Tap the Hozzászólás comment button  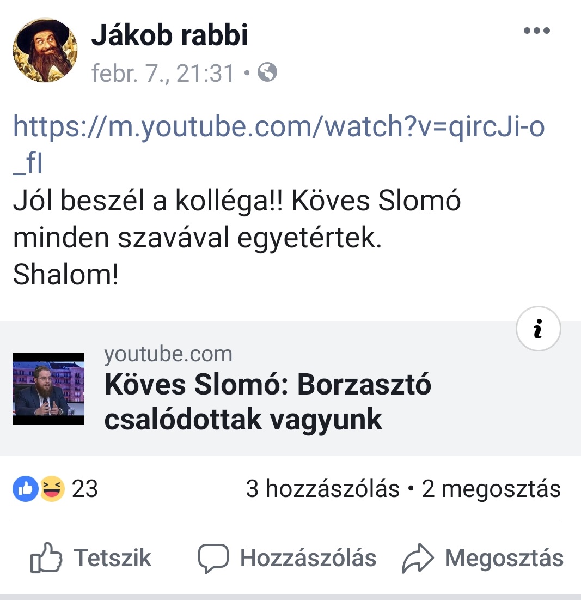[287, 558]
